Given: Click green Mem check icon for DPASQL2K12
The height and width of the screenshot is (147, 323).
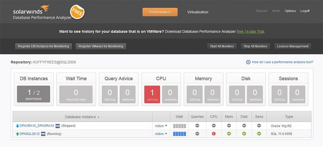Looking at the screenshot, I should (x=229, y=134).
